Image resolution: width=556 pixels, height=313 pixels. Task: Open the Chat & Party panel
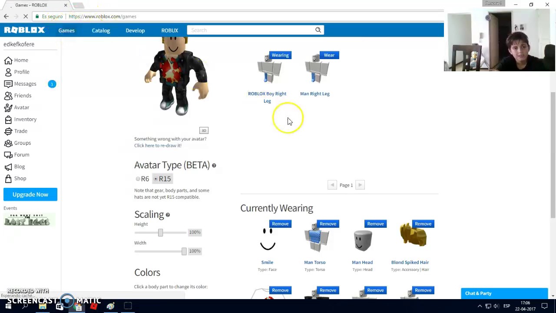pyautogui.click(x=504, y=293)
